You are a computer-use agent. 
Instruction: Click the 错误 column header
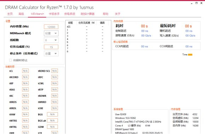click(x=102, y=23)
